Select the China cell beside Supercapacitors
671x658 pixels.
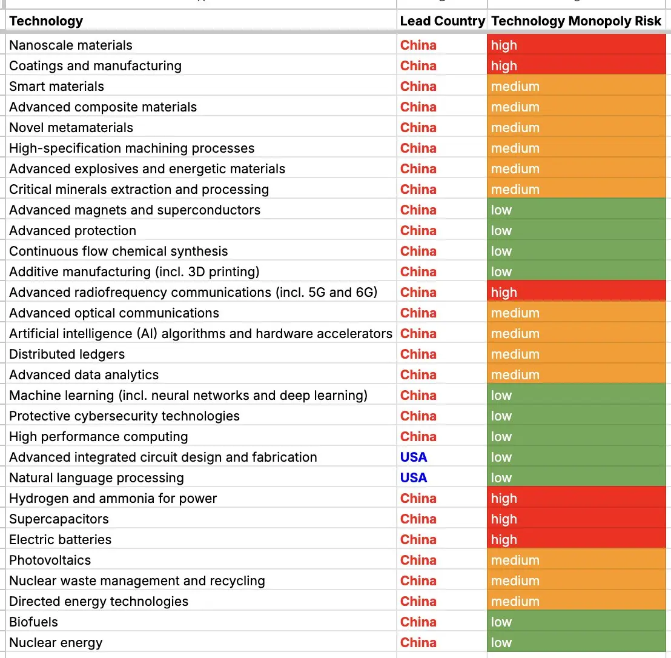[x=442, y=519]
